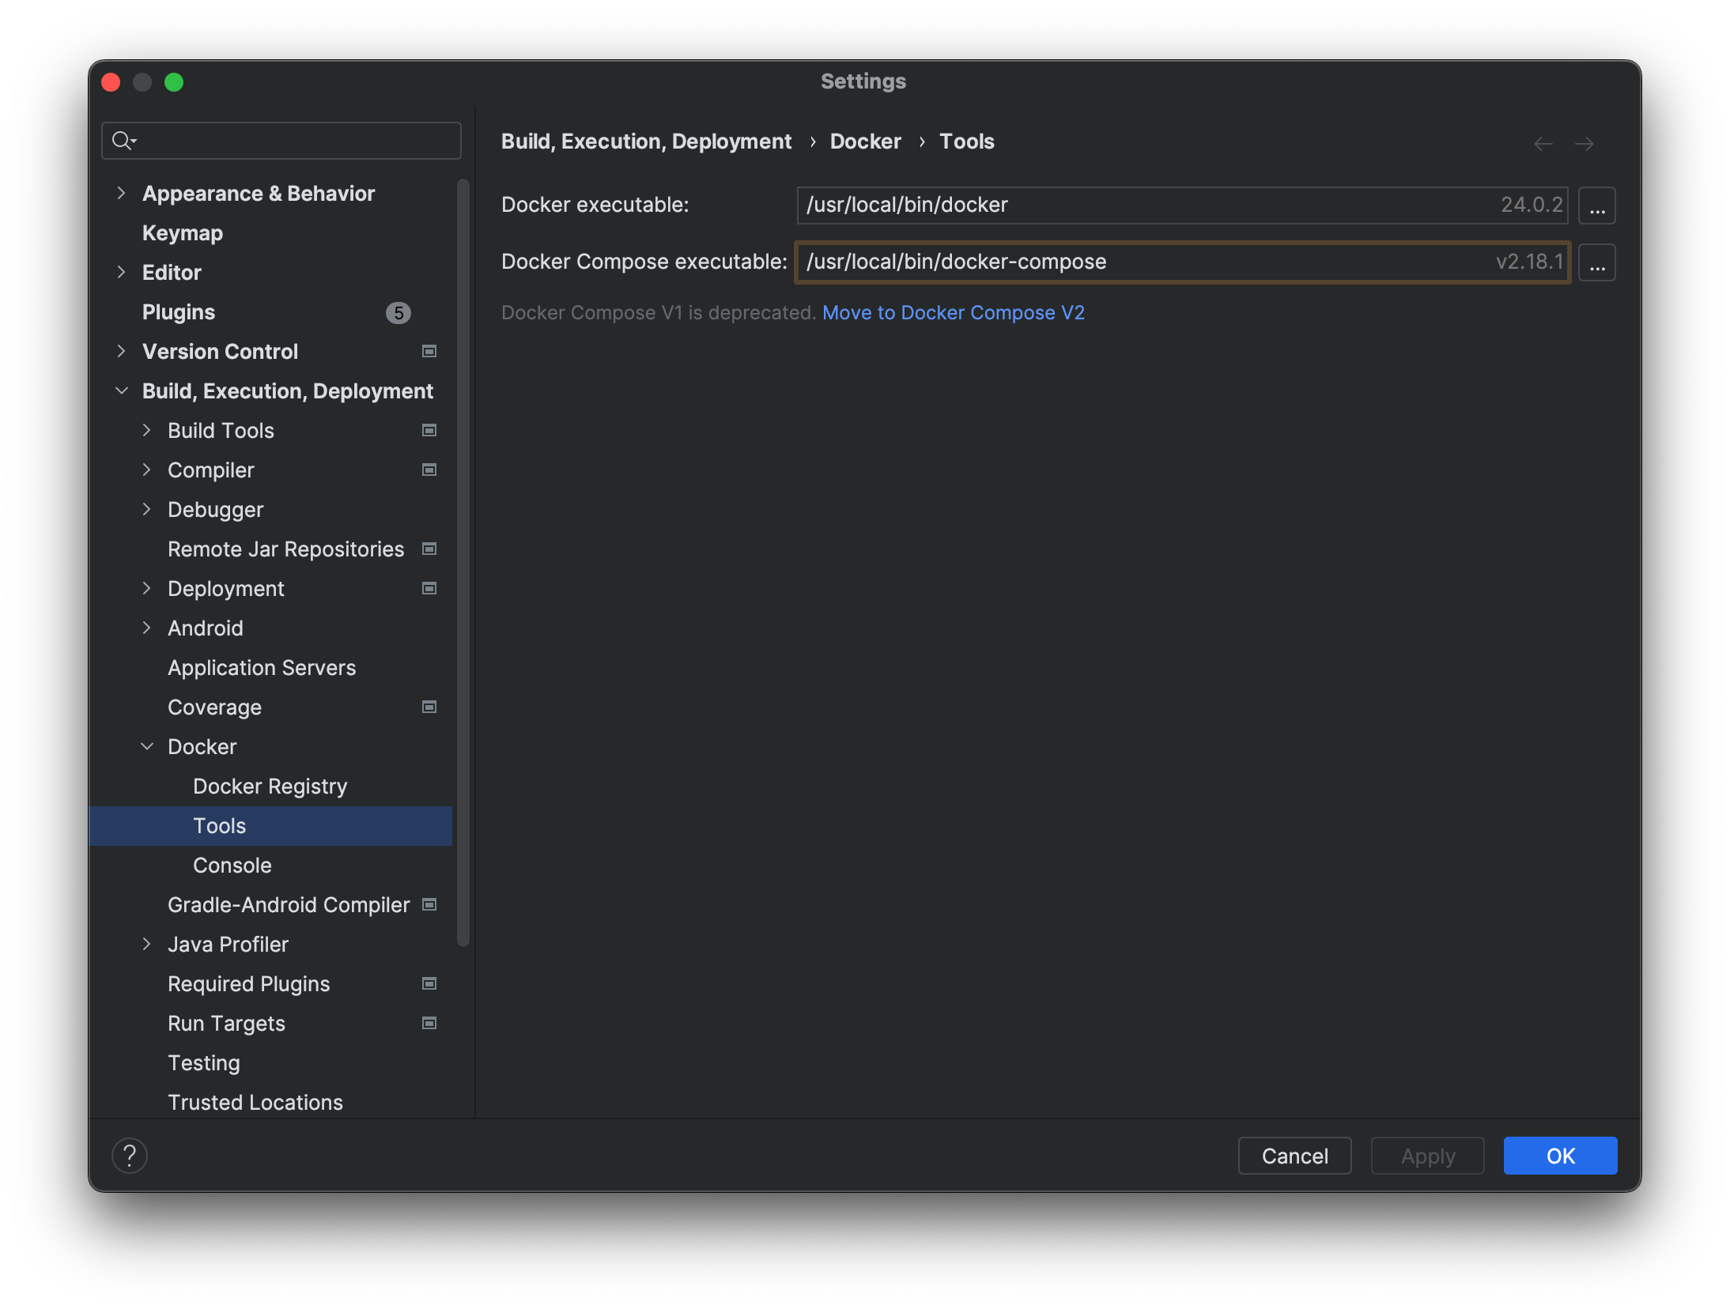Click Build, Execution, Deployment breadcrumb
1730x1309 pixels.
(646, 141)
